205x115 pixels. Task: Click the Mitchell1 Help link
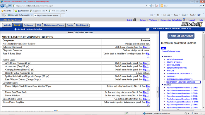(x=201, y=20)
